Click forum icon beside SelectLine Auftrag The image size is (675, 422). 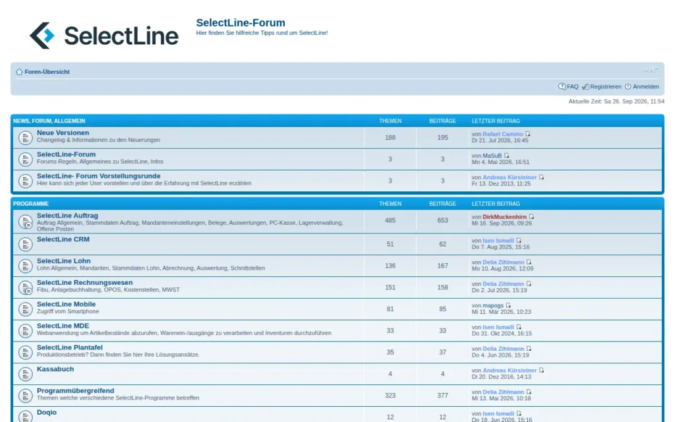(26, 222)
